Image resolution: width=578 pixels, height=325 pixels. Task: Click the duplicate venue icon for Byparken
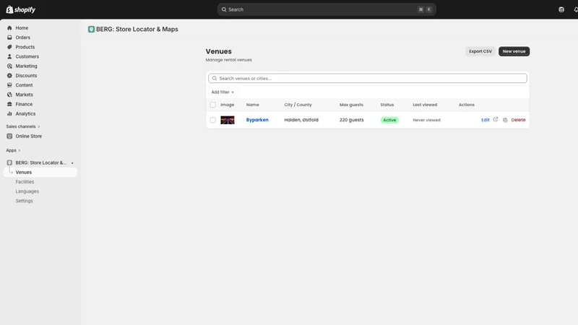pos(505,120)
